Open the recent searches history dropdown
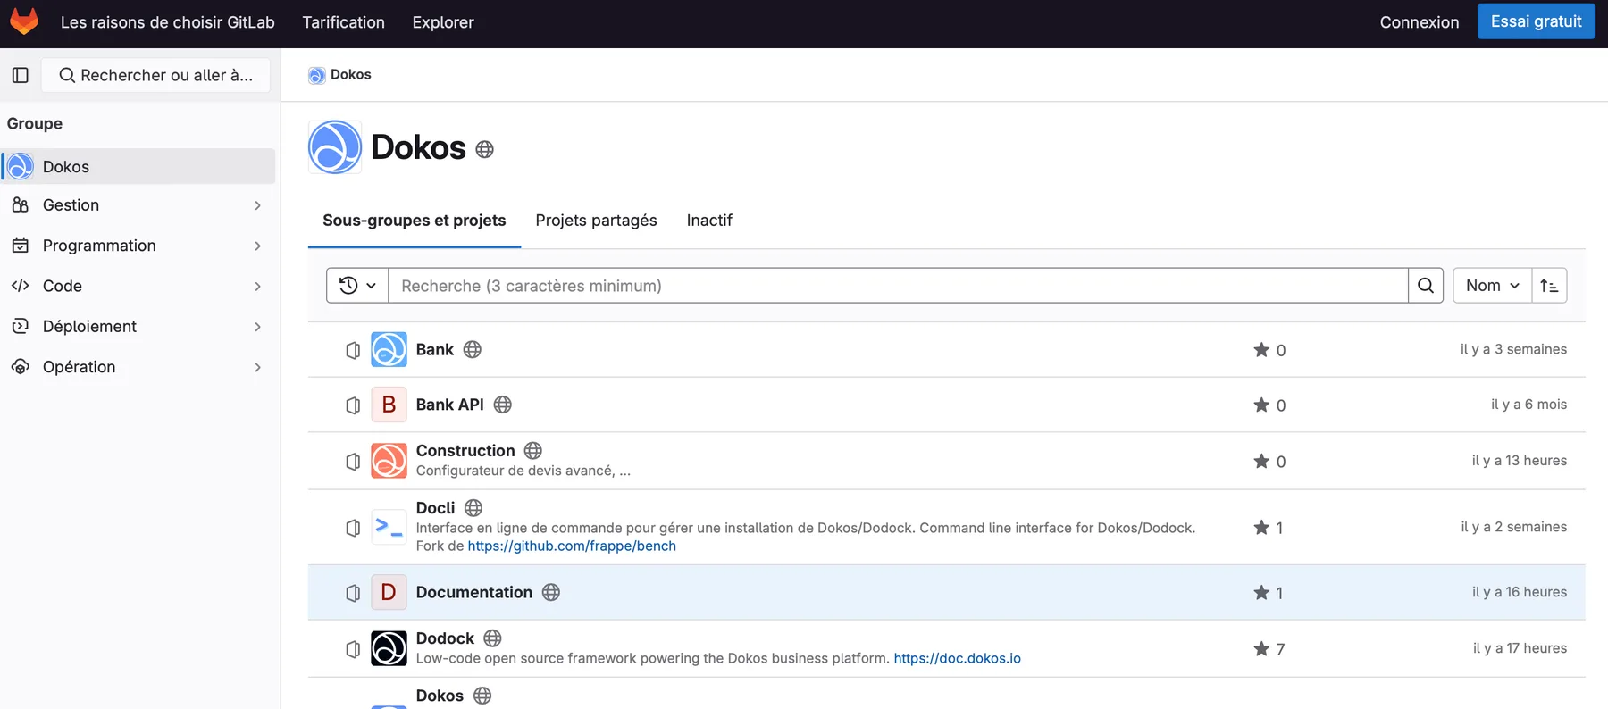This screenshot has height=709, width=1608. (357, 286)
